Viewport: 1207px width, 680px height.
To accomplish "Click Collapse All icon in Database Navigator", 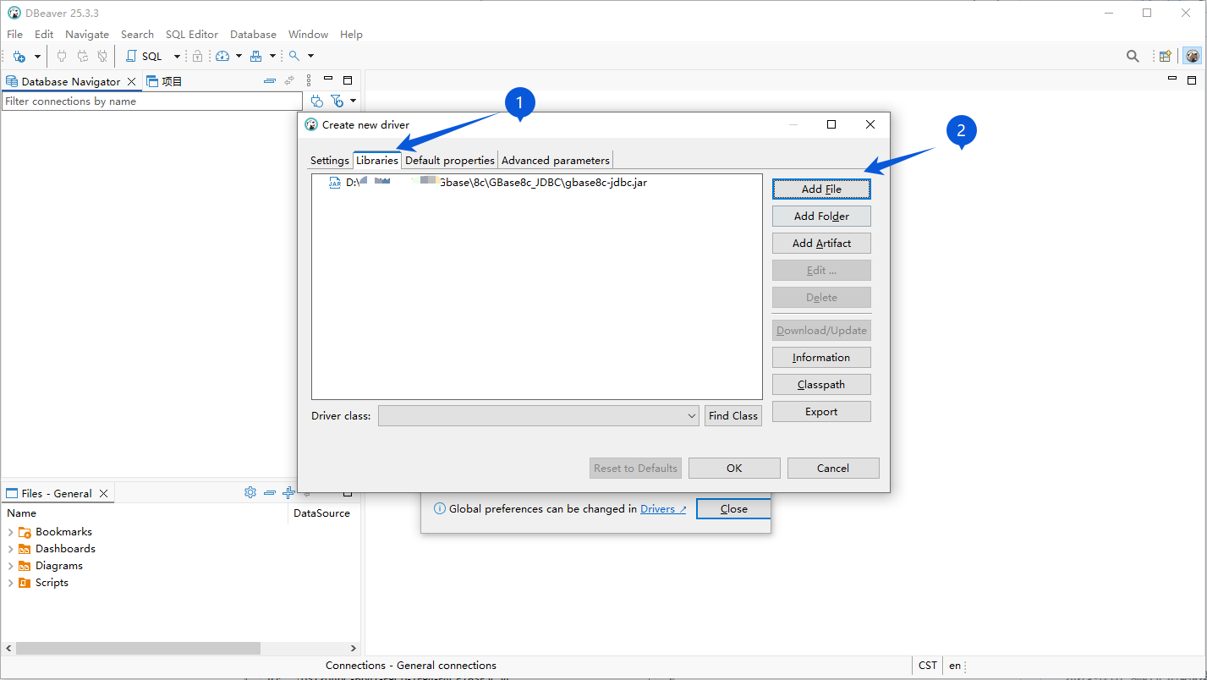I will click(x=270, y=81).
